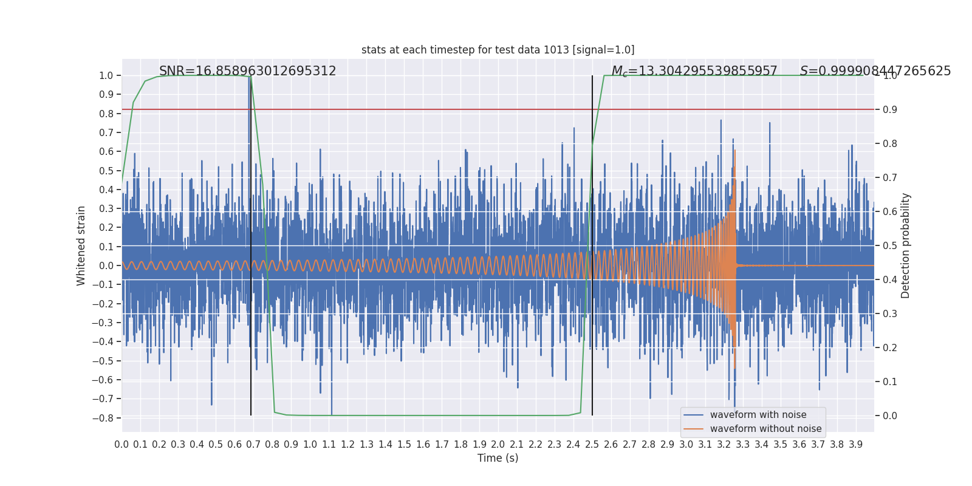Select the 'Detection probability' right axis label
Screen dimensions: 972x486
click(905, 245)
